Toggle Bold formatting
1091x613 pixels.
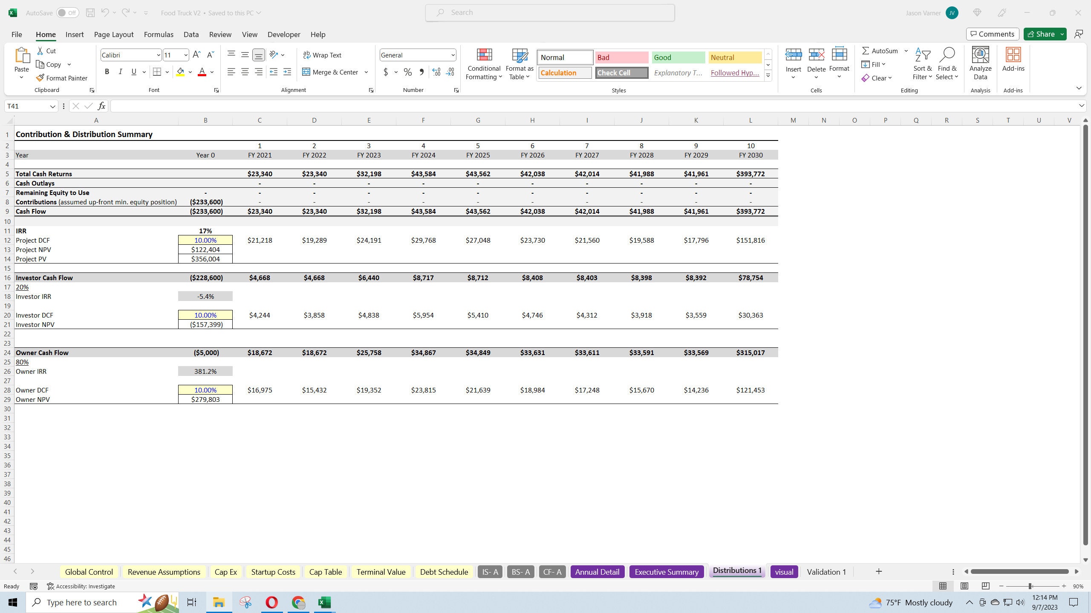pyautogui.click(x=107, y=72)
